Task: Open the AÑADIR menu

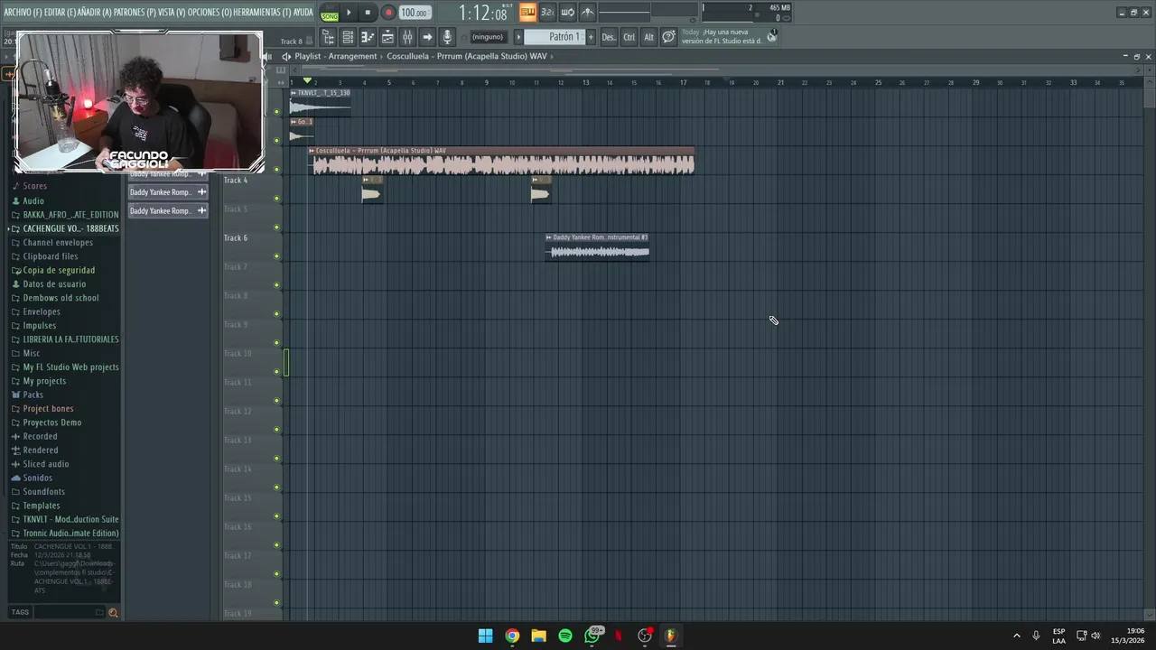Action: click(95, 13)
